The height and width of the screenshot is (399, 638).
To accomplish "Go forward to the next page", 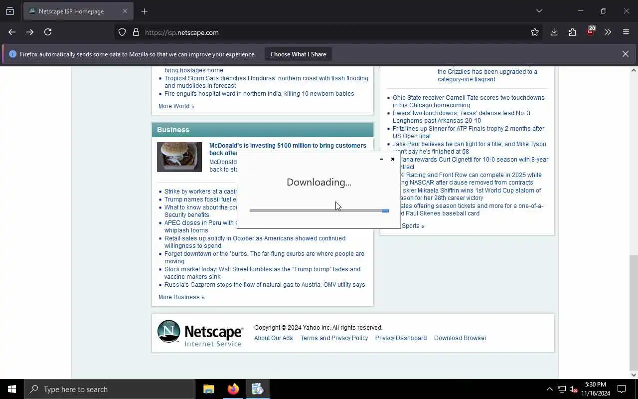I will coord(30,32).
